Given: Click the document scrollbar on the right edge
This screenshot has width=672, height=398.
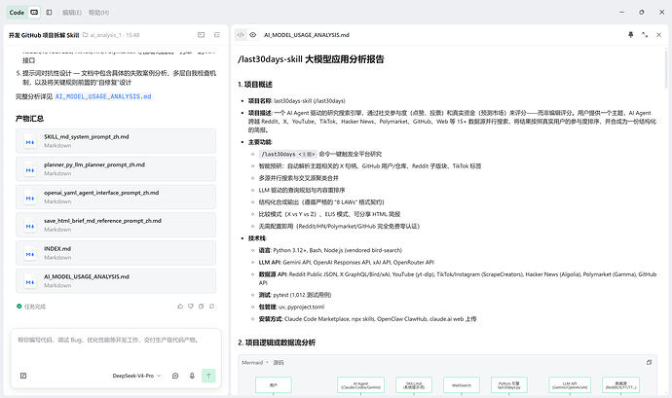Looking at the screenshot, I should point(665,68).
